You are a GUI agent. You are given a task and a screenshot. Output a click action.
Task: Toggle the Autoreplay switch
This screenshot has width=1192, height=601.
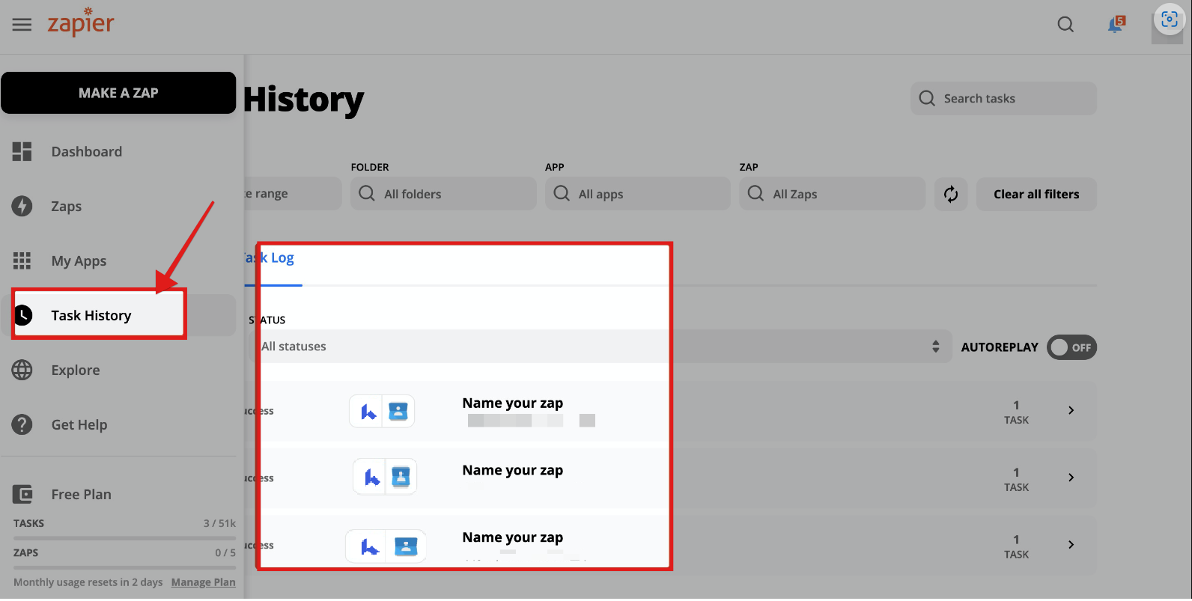[x=1071, y=347]
